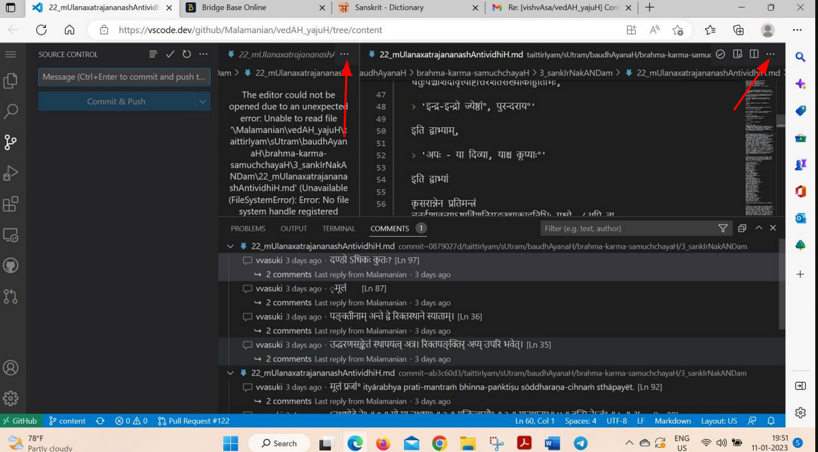
Task: Open File Explorer from the taskbar
Action: coord(468,443)
